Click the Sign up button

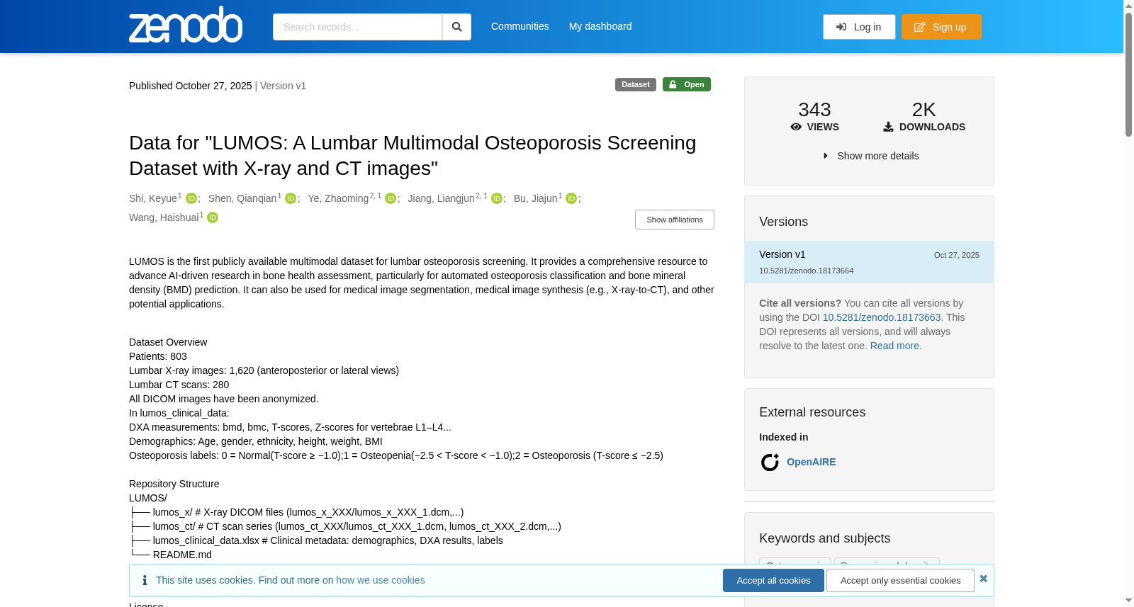[941, 27]
